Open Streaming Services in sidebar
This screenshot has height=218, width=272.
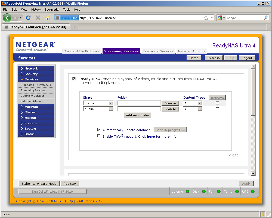(x=33, y=90)
